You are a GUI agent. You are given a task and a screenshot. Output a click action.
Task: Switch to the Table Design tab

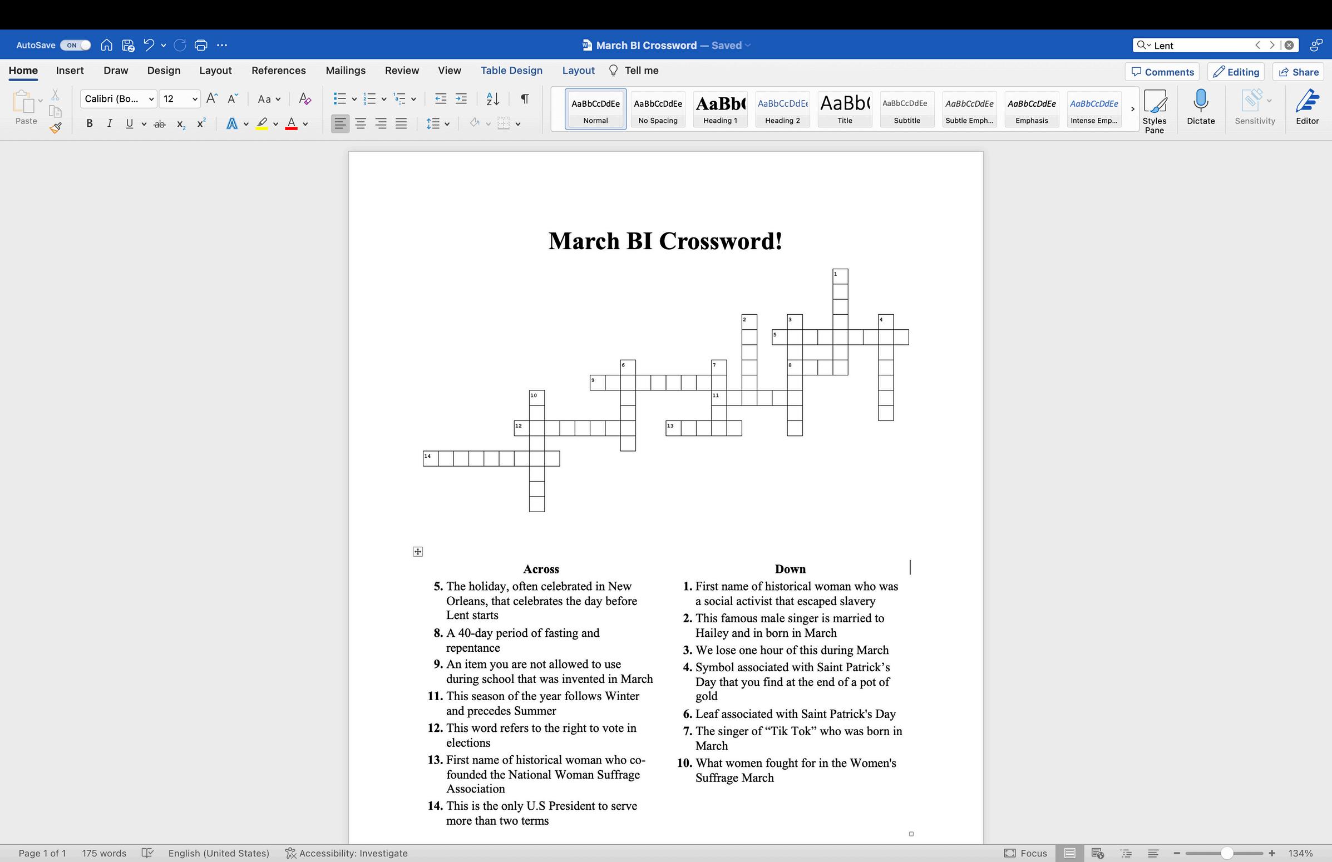[x=511, y=71]
